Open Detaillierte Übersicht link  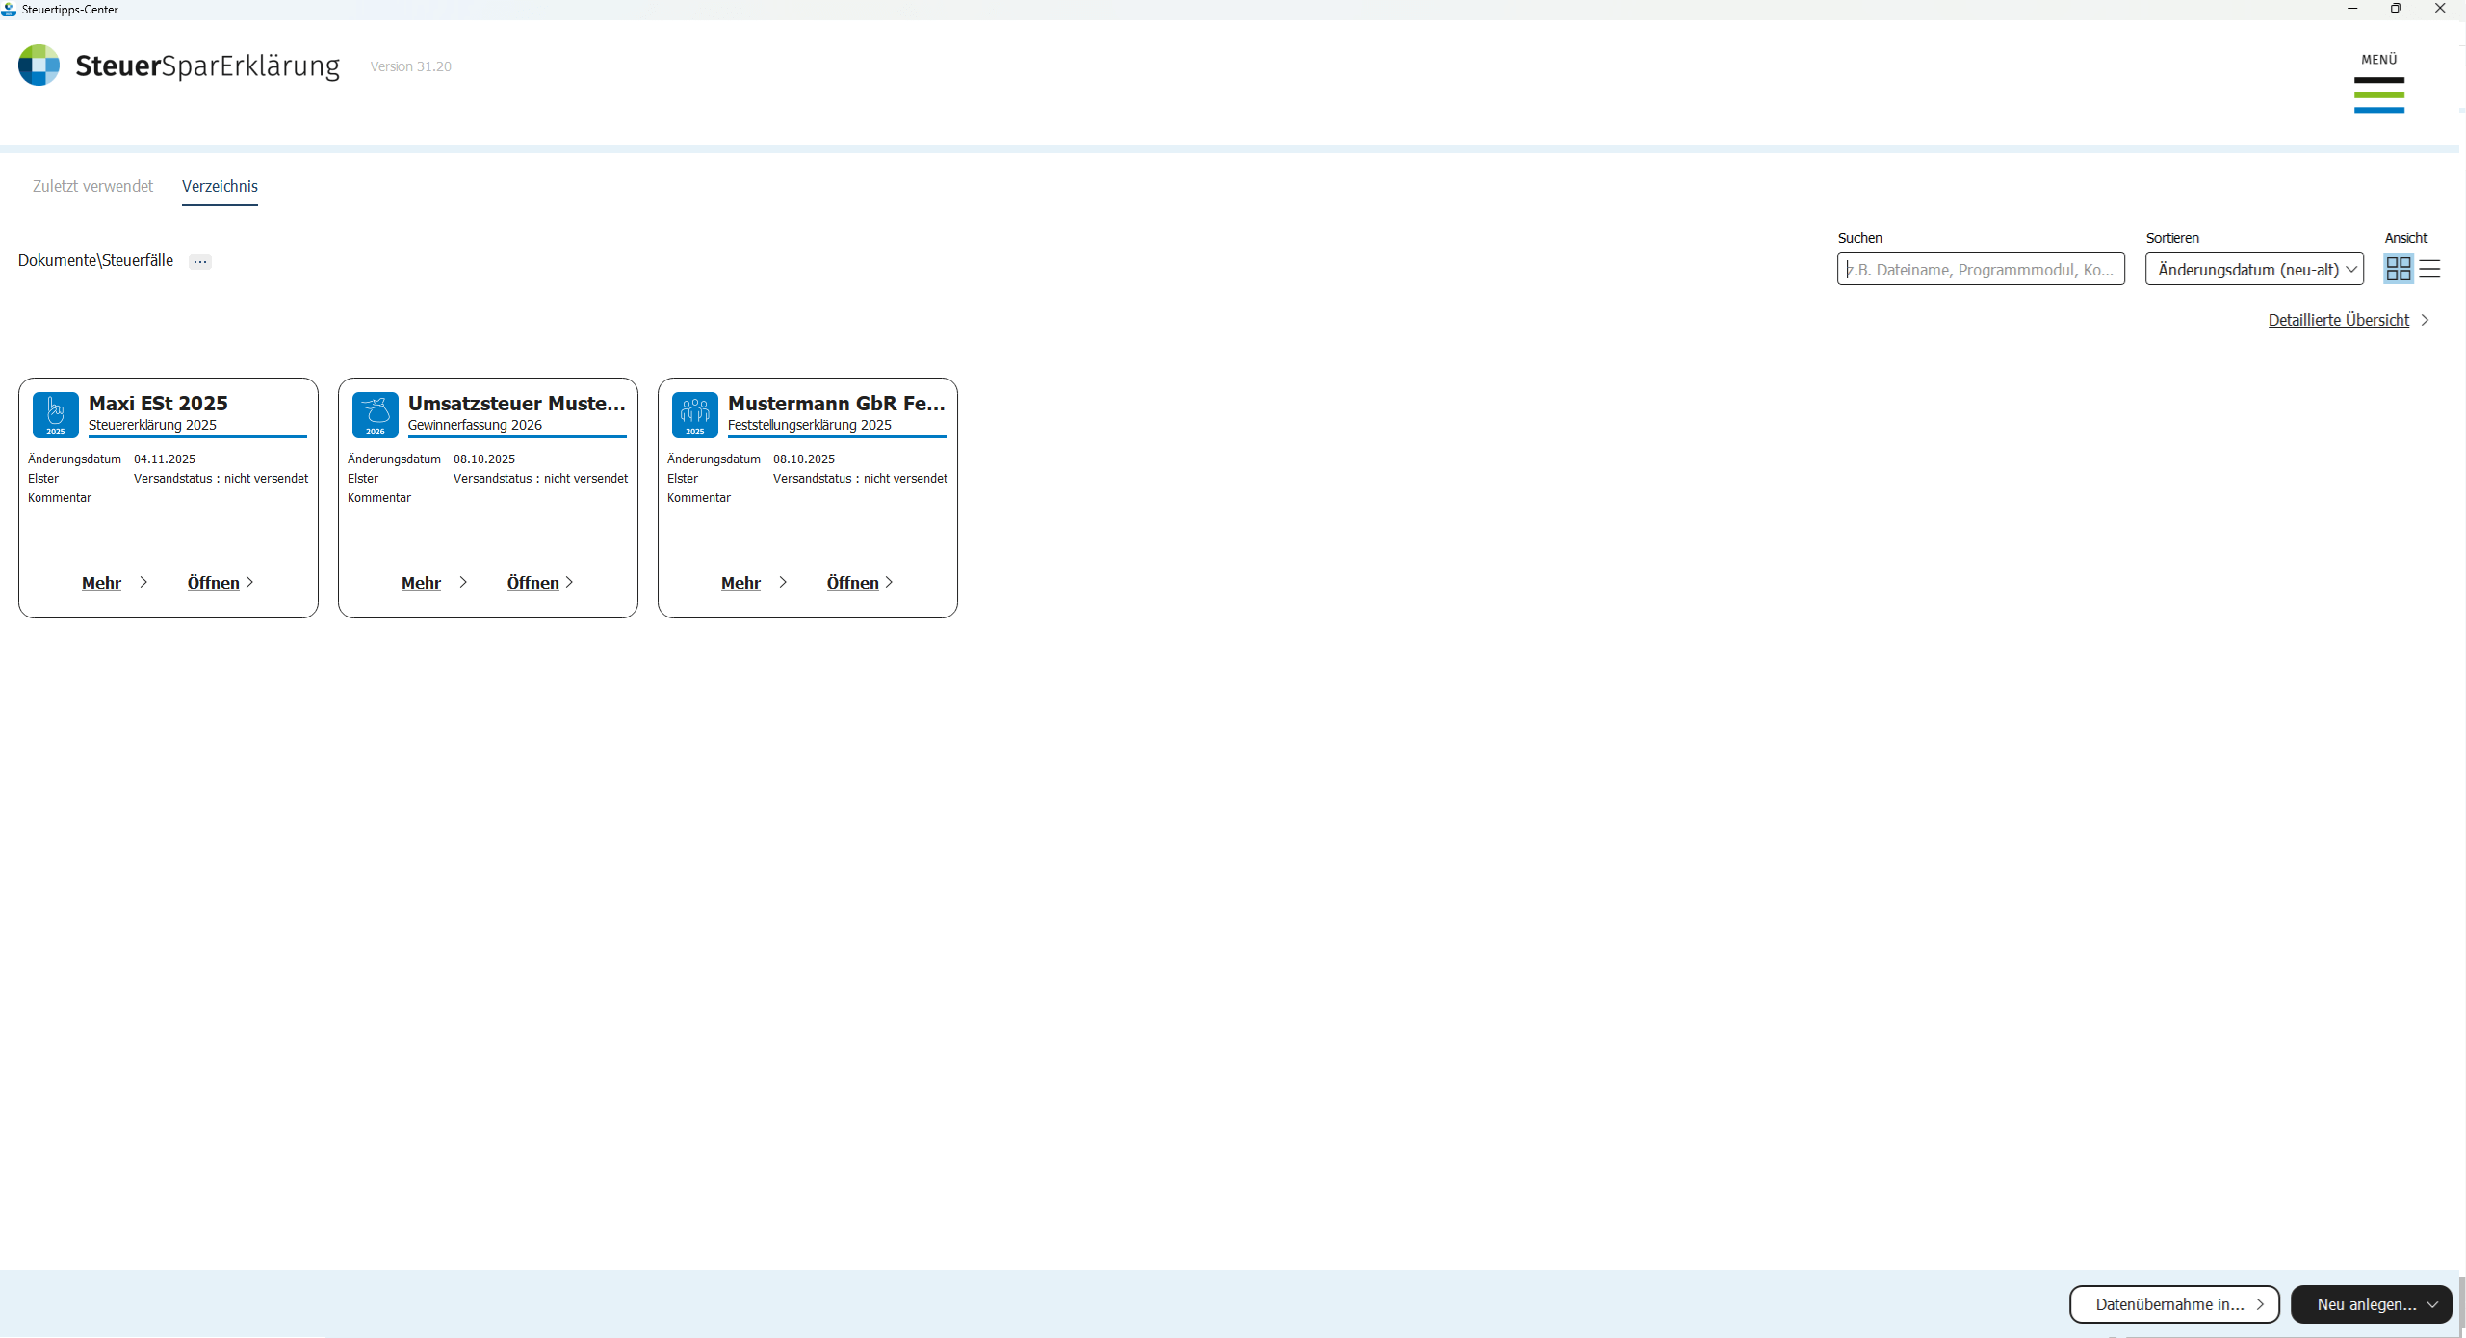(2339, 320)
